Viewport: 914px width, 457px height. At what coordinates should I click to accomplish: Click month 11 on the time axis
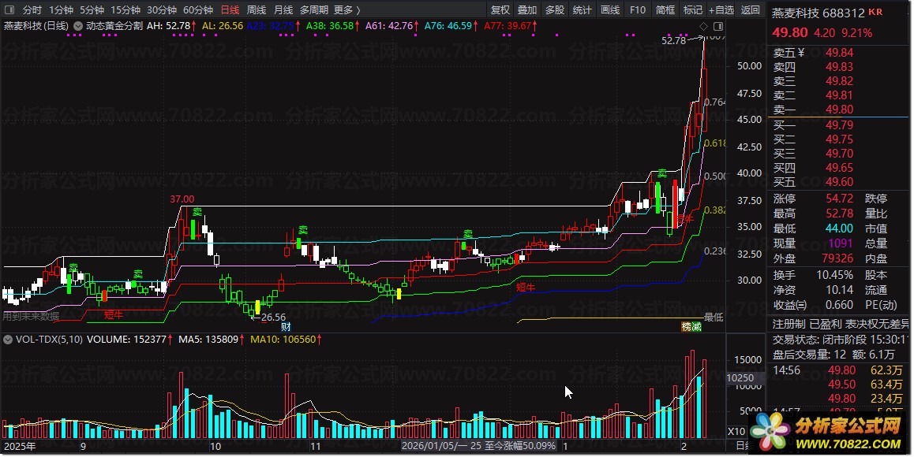pos(316,447)
